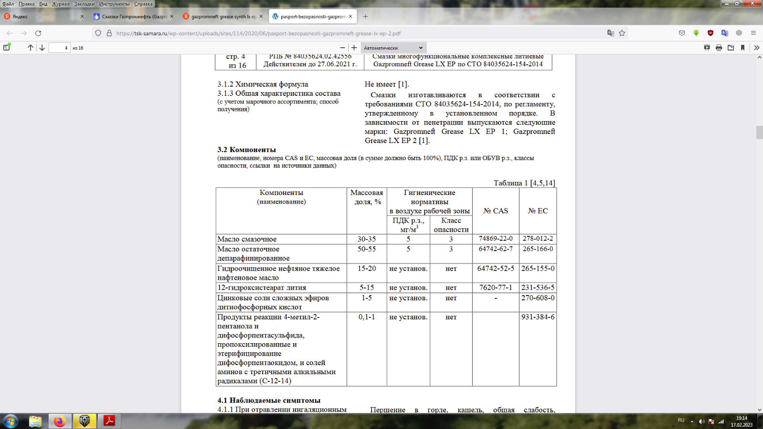Go to previous PDF page arrow

31,48
